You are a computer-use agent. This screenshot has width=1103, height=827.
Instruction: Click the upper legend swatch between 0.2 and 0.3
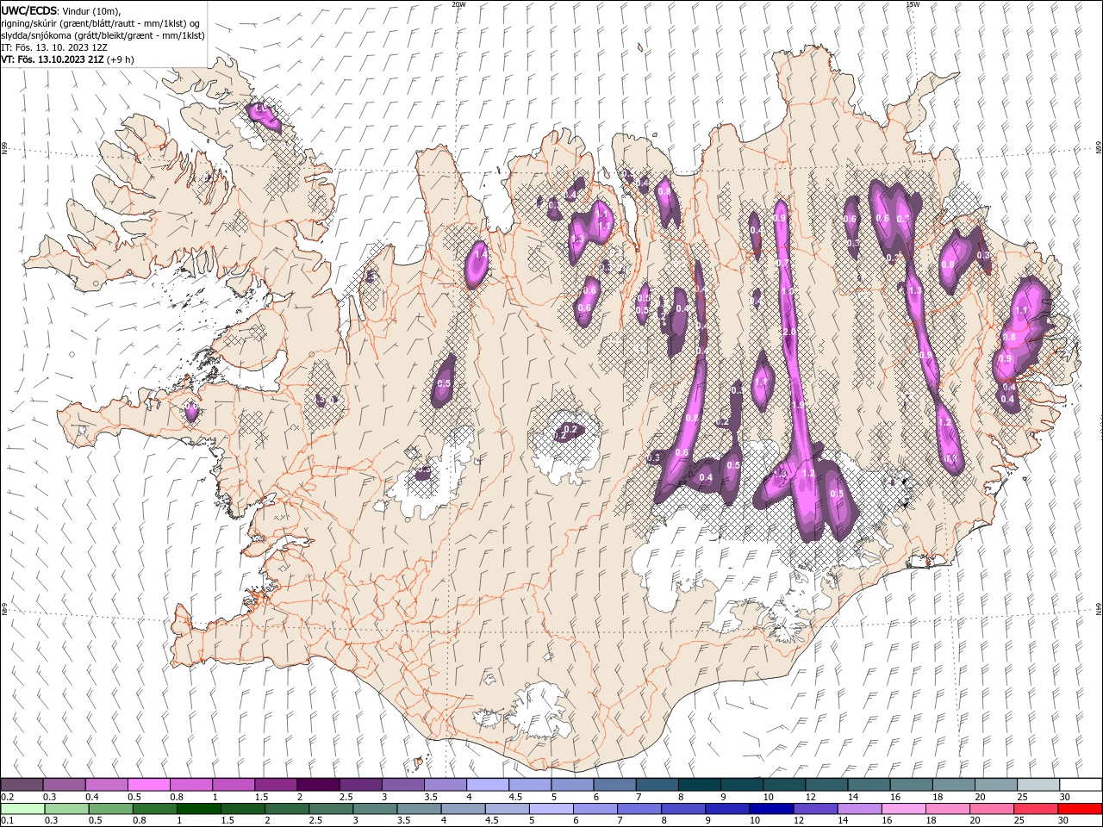22,785
